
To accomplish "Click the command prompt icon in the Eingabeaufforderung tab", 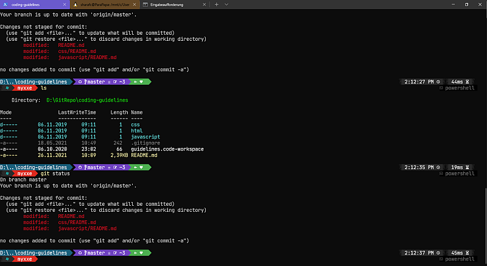I will tap(145, 5).
